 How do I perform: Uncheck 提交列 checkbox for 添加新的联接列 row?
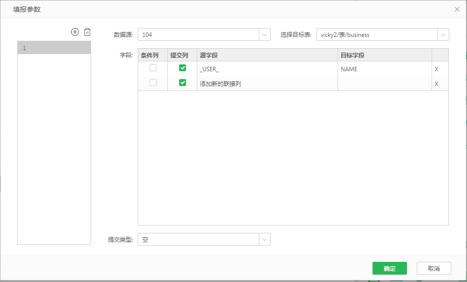(183, 83)
